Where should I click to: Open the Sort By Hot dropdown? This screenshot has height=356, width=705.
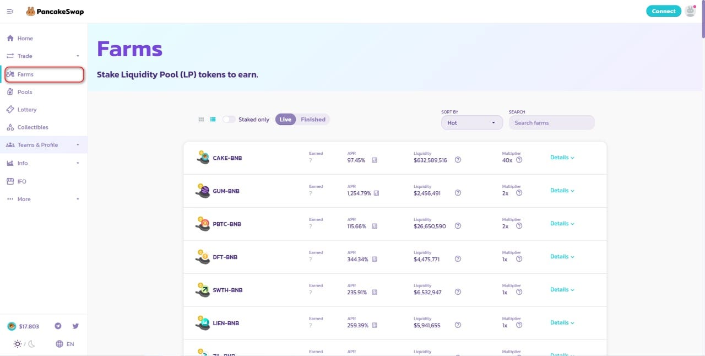472,123
